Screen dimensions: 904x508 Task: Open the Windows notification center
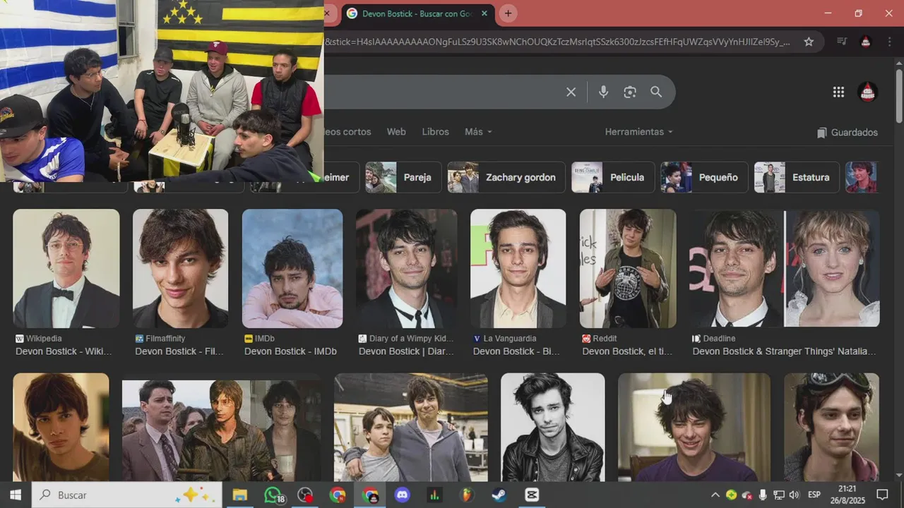click(882, 495)
